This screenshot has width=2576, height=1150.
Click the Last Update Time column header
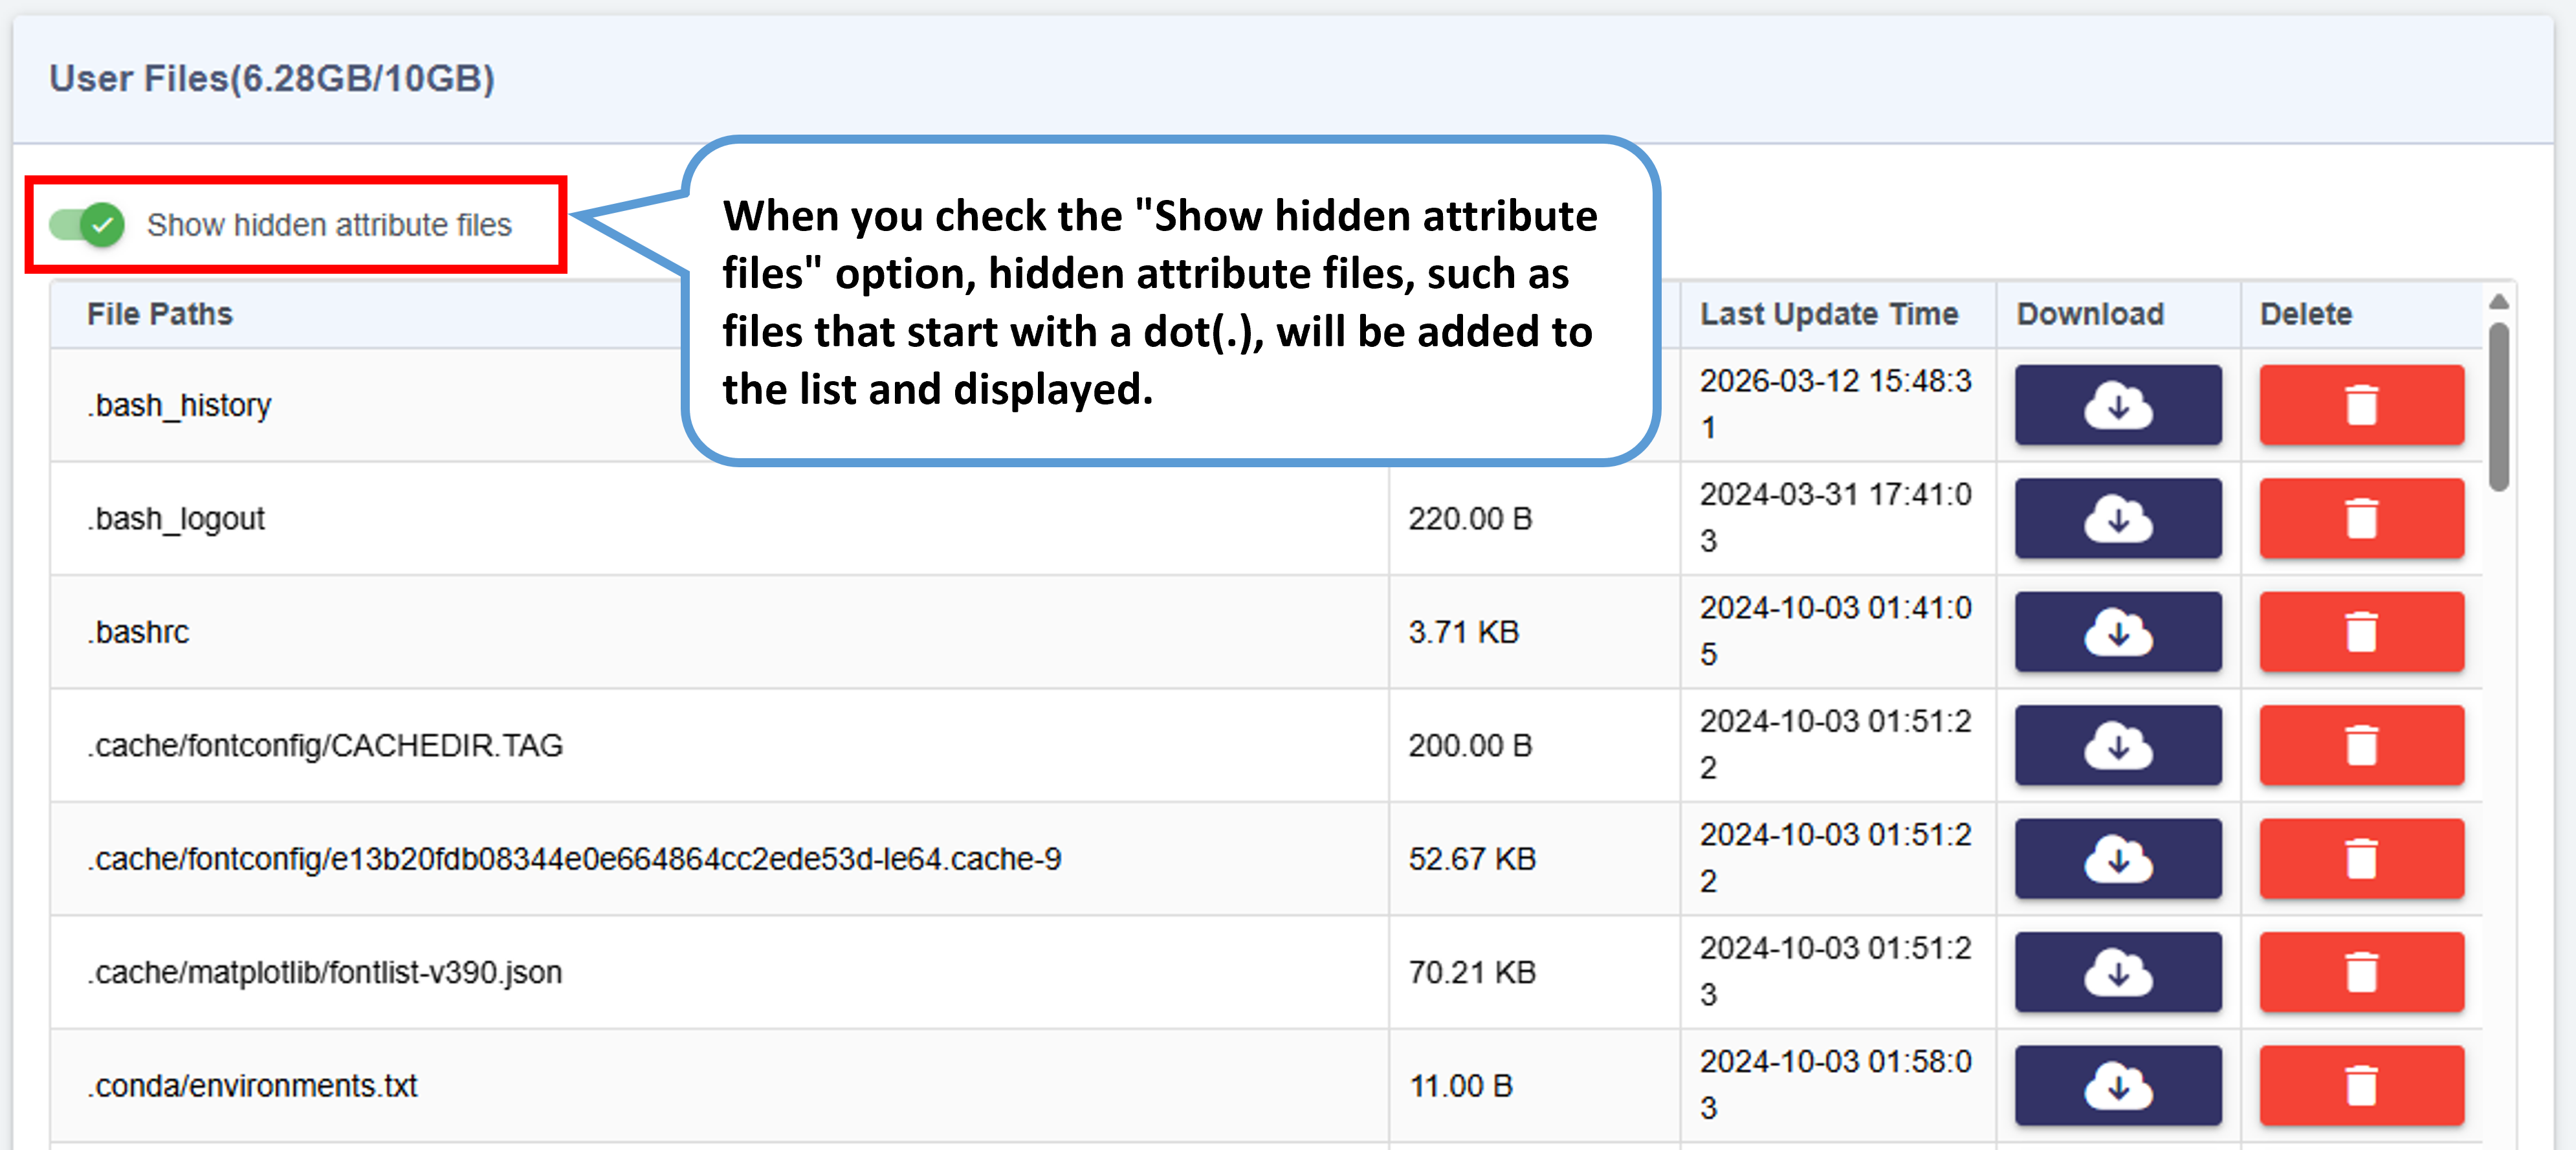point(1828,314)
